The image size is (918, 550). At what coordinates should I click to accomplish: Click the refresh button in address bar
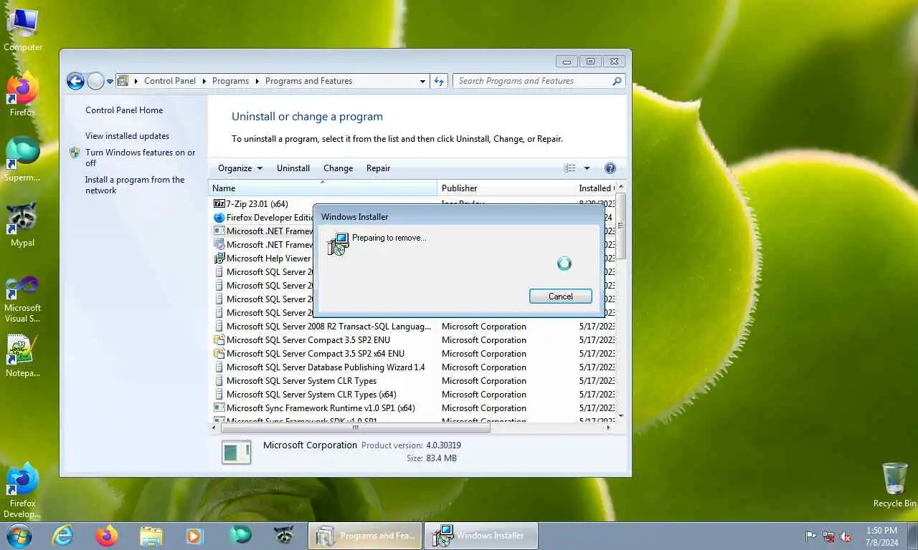pos(440,81)
